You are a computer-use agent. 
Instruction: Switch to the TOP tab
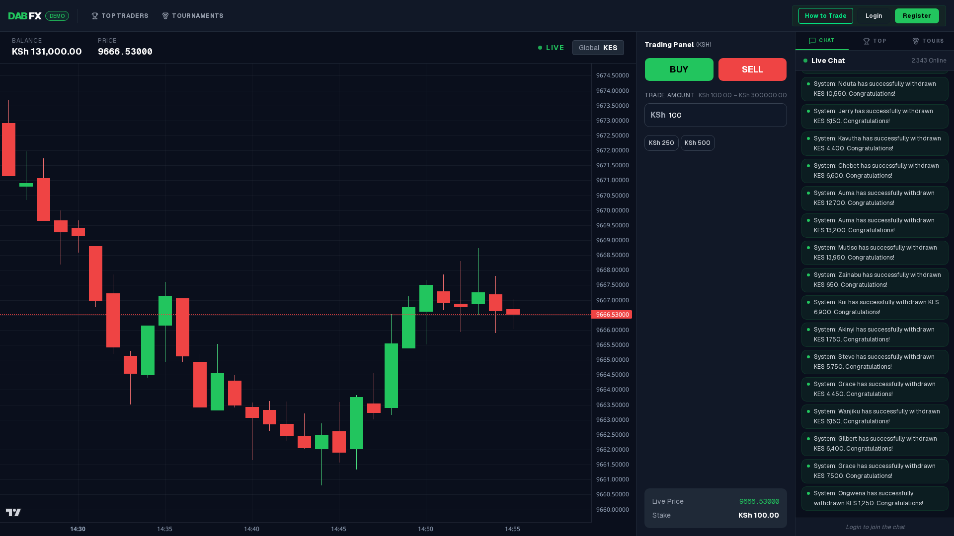tap(874, 41)
